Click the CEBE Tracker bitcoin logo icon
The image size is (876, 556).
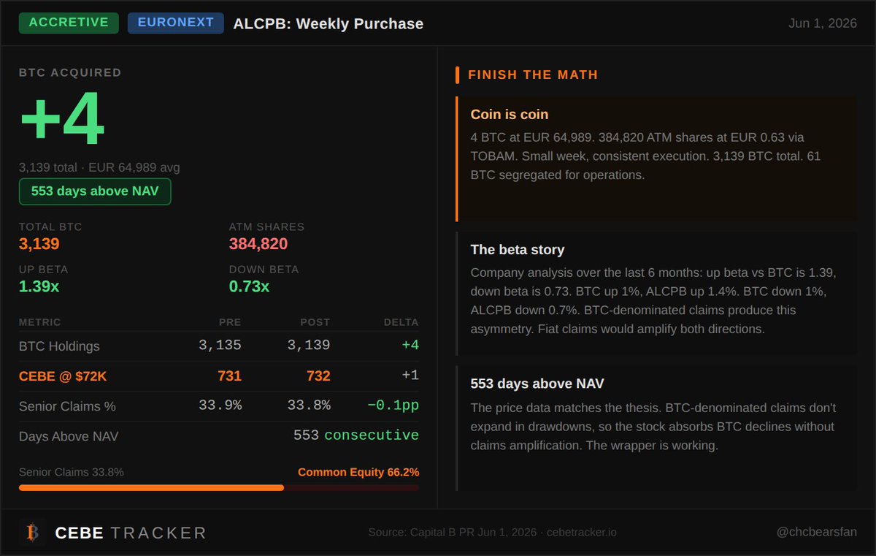(x=32, y=533)
